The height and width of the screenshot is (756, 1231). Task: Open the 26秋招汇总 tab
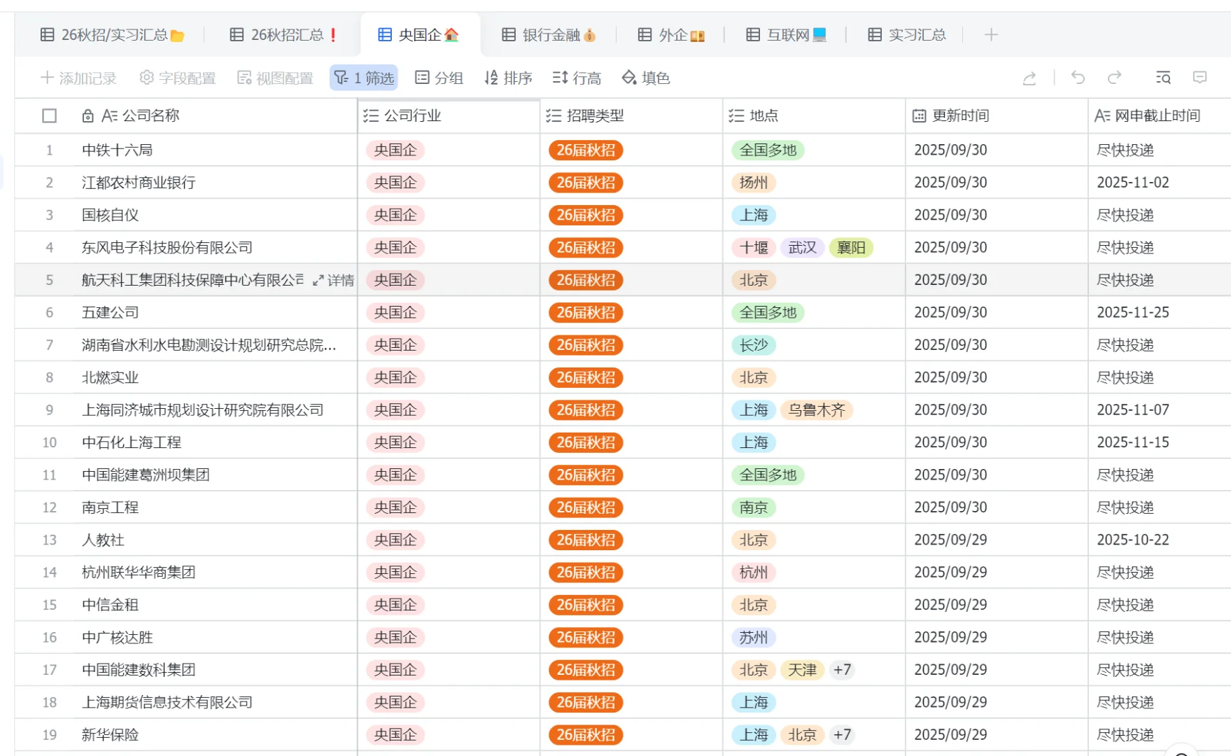284,35
